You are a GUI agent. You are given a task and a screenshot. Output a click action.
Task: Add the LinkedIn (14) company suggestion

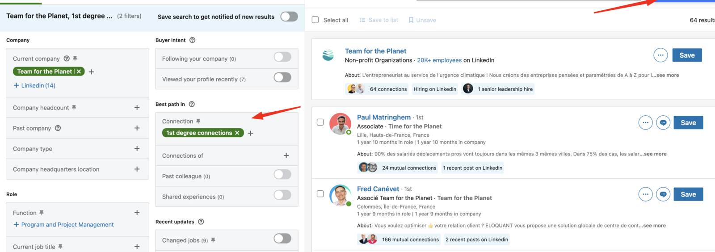(34, 85)
